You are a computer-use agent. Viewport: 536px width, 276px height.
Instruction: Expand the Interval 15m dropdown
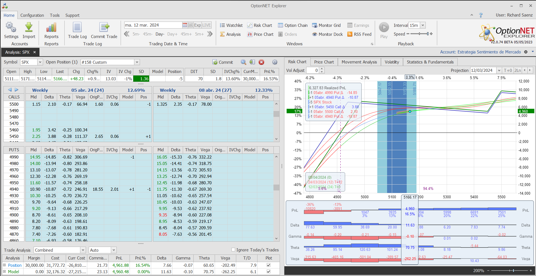[423, 25]
